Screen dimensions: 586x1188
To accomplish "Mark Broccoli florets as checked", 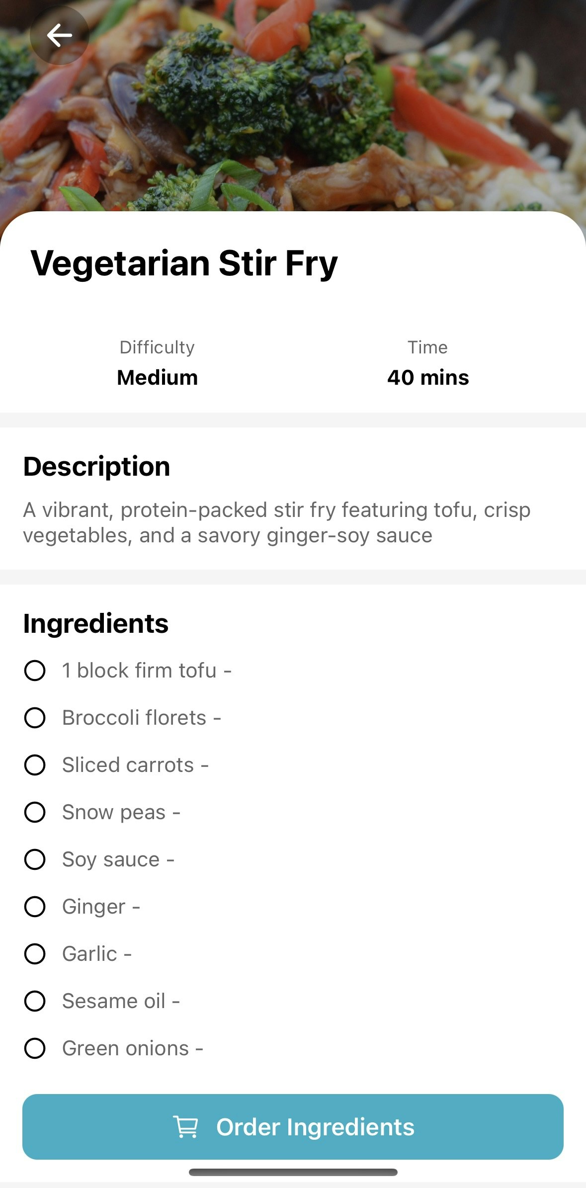I will click(x=35, y=718).
